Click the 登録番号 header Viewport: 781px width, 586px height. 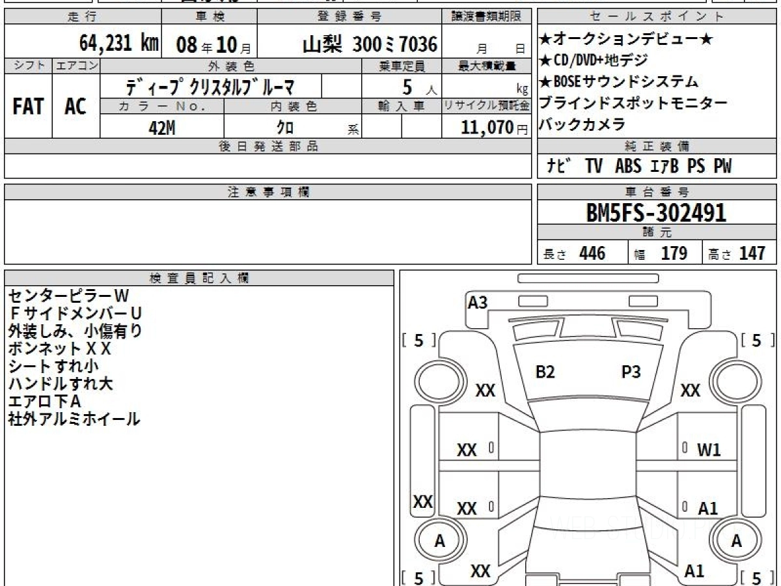coord(349,16)
